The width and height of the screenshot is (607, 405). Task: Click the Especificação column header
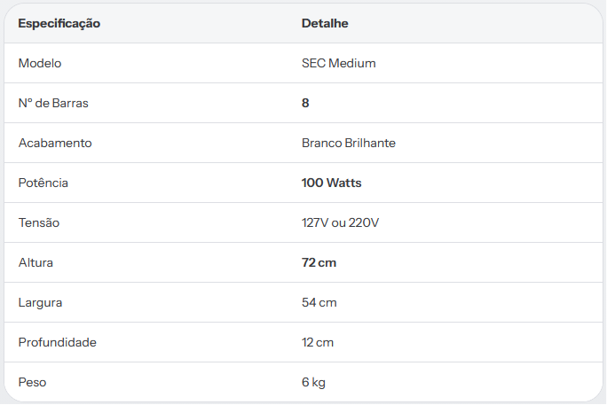point(59,24)
